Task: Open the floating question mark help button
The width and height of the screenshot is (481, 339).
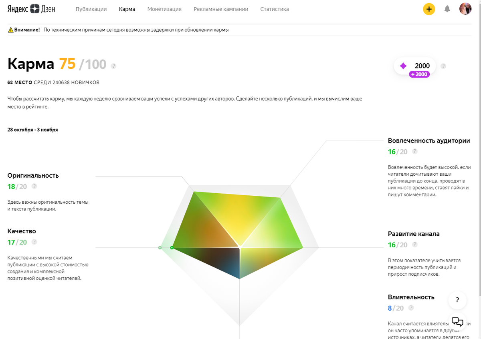Action: pos(457,300)
